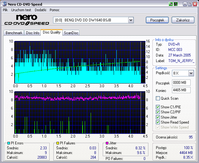
Task: Open the Pomoc menu
Action: click(x=55, y=10)
